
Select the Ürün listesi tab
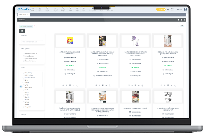[x=22, y=15]
